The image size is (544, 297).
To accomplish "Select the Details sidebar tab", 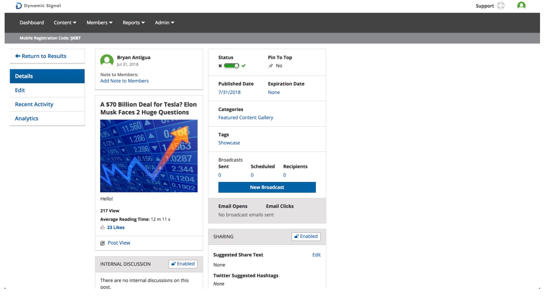I will (47, 76).
